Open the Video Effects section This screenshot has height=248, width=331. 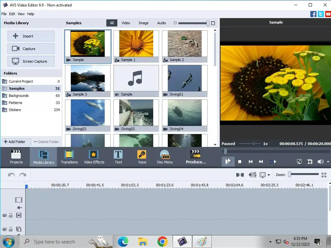pyautogui.click(x=94, y=157)
